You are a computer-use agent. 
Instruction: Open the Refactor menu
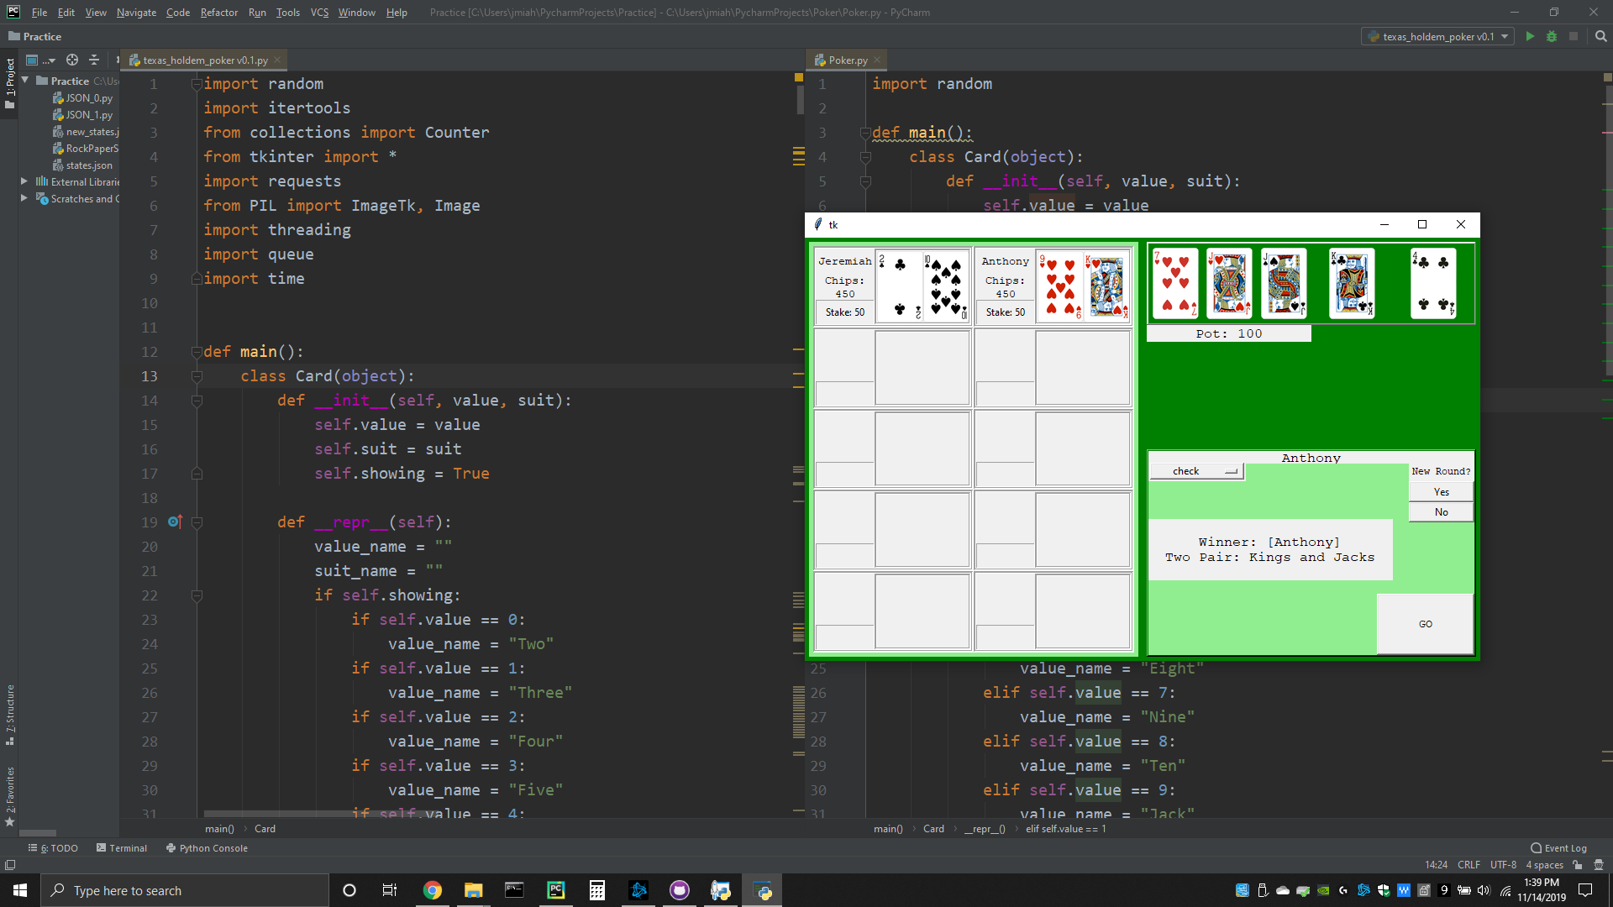(x=218, y=12)
